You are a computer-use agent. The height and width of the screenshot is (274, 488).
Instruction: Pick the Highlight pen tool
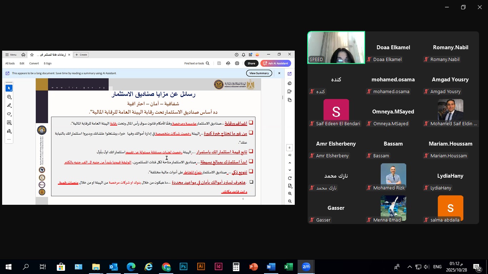[9, 106]
